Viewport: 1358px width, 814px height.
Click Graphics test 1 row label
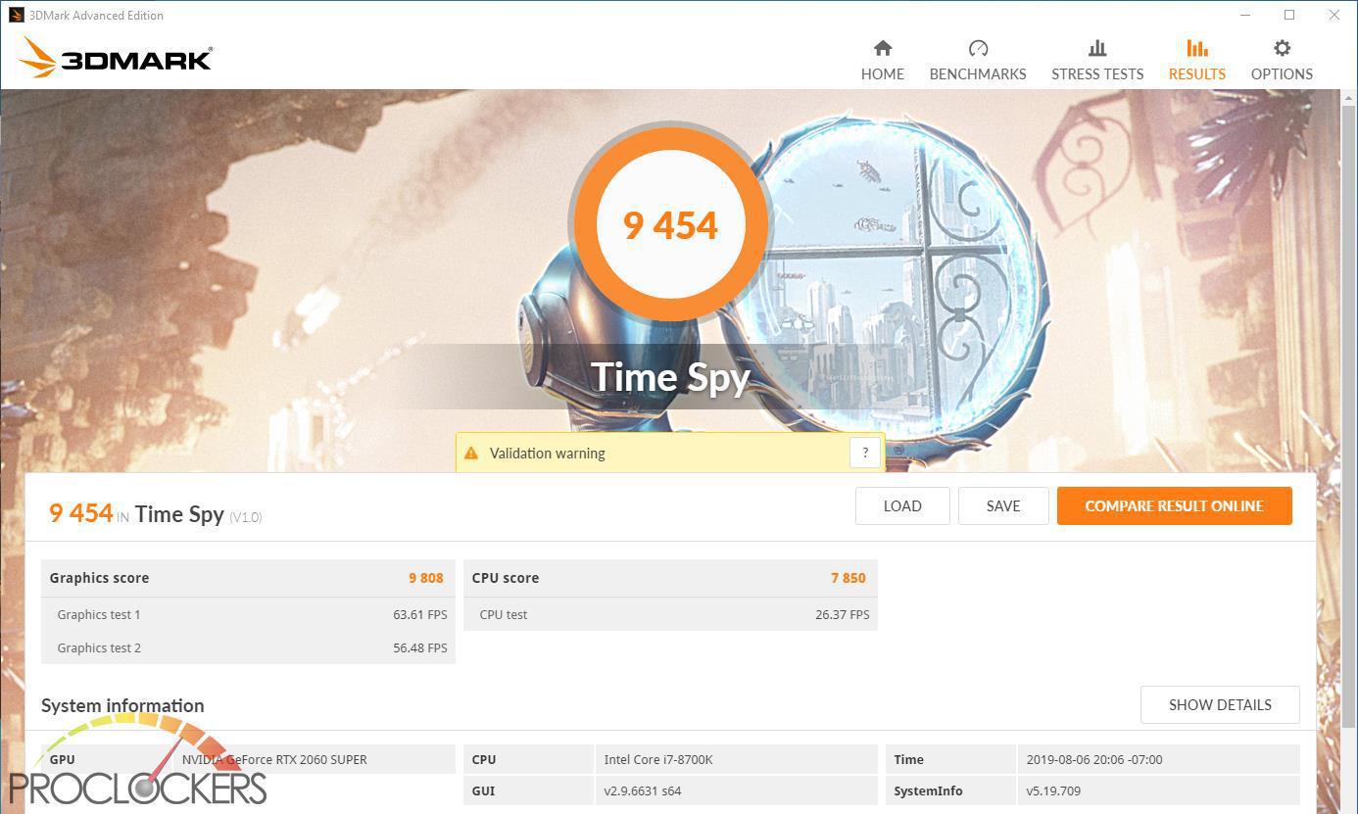(x=99, y=614)
